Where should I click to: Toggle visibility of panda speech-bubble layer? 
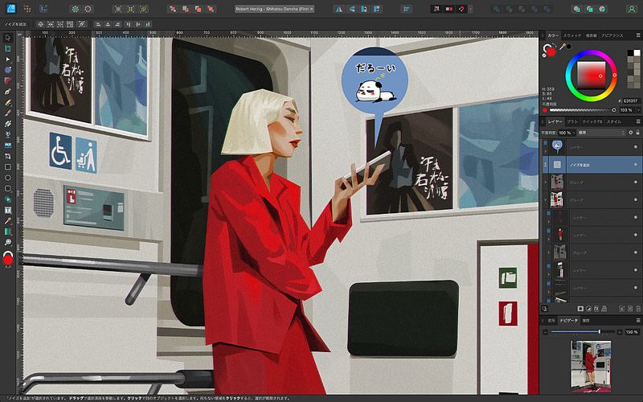click(636, 147)
